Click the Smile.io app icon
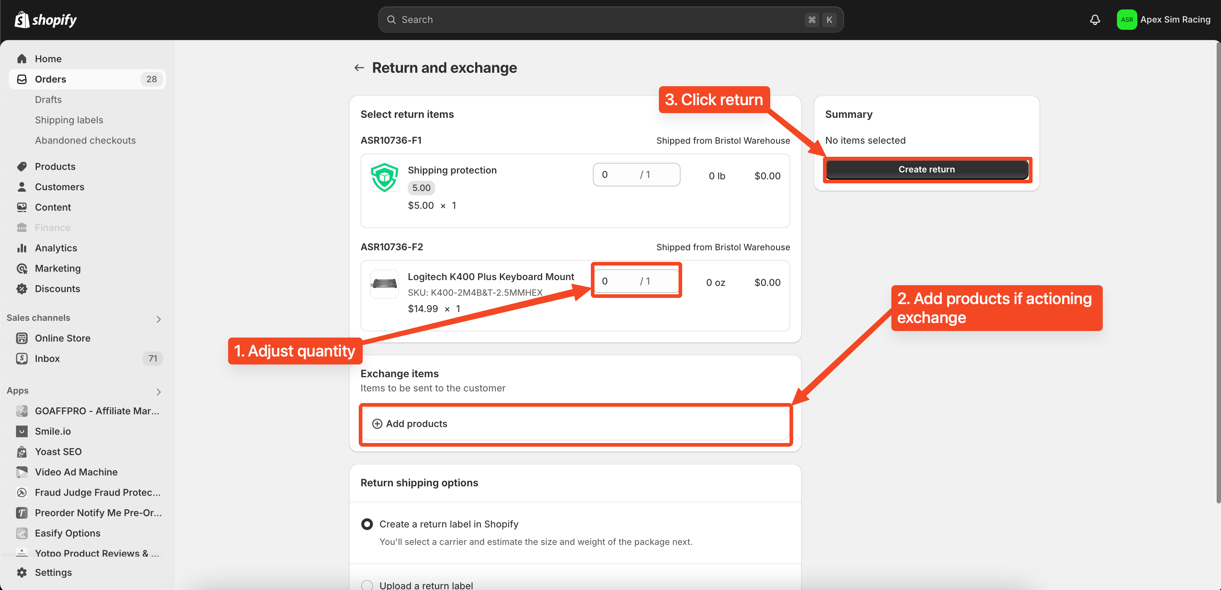The height and width of the screenshot is (590, 1221). (x=22, y=431)
